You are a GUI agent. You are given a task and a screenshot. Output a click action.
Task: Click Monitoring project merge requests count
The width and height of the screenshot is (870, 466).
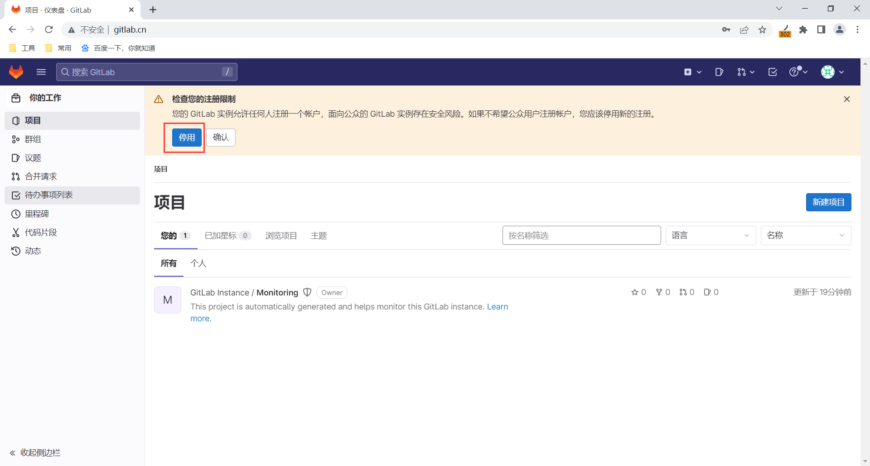point(687,292)
